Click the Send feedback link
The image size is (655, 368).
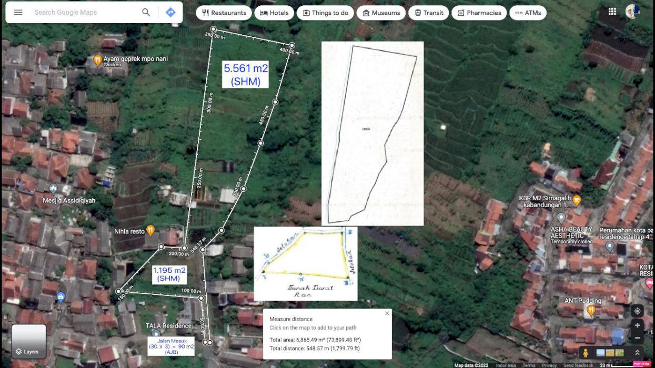pyautogui.click(x=578, y=365)
